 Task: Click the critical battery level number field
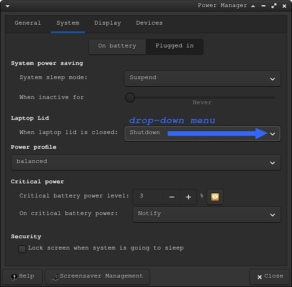[148, 197]
